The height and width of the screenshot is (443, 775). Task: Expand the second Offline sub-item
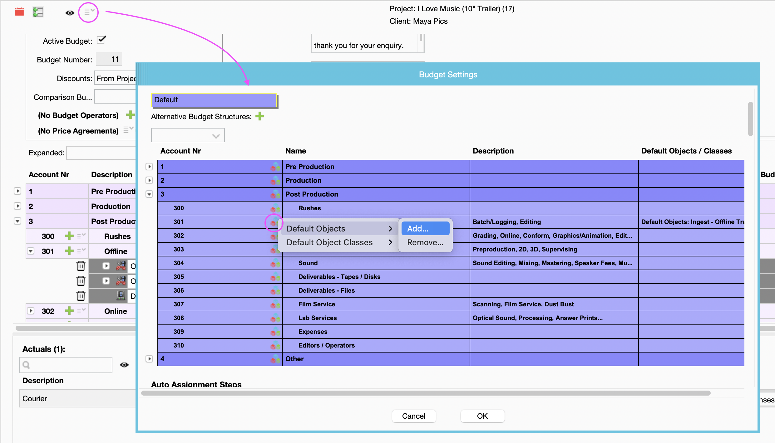106,281
